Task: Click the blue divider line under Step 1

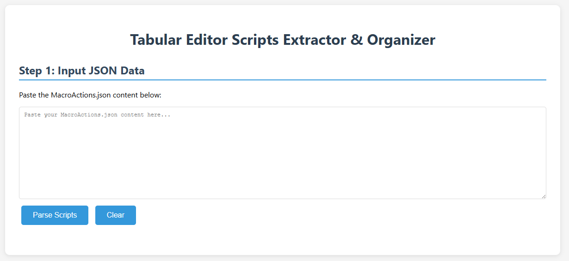Action: 283,80
